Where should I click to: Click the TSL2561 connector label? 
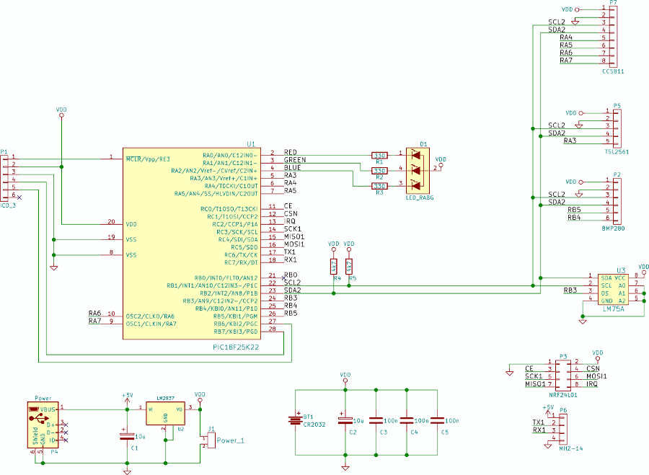617,152
